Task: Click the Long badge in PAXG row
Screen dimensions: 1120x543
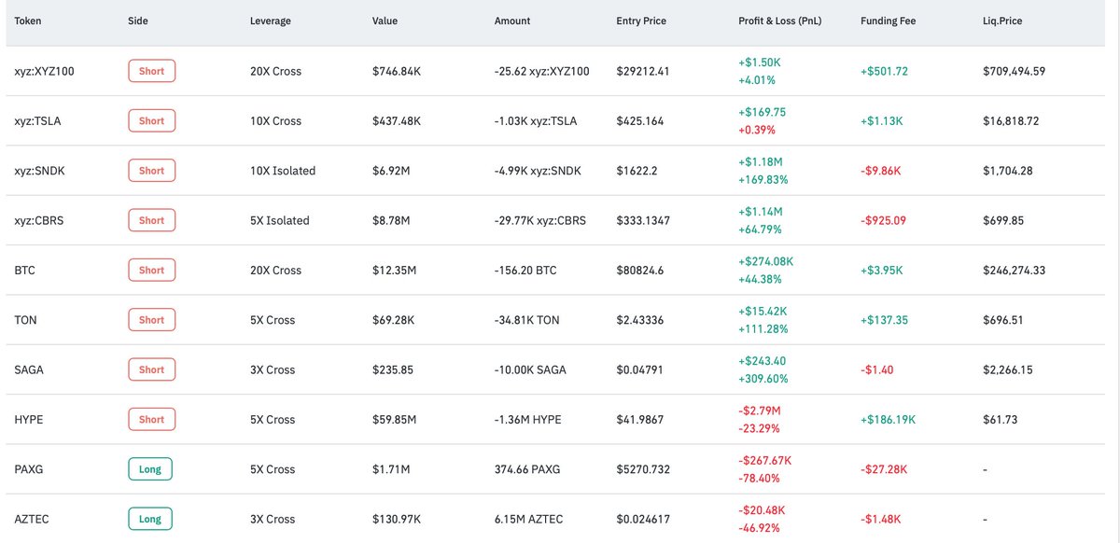Action: 150,469
